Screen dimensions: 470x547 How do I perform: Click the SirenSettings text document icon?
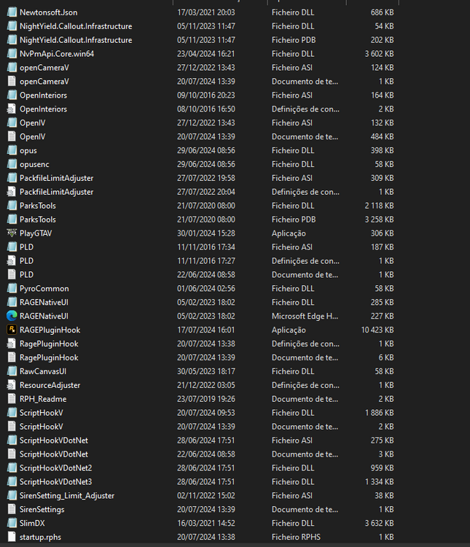pos(12,509)
